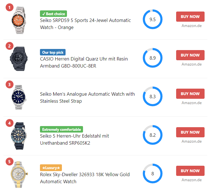
Task: Click the blue Our top pick badge
Action: pos(53,52)
